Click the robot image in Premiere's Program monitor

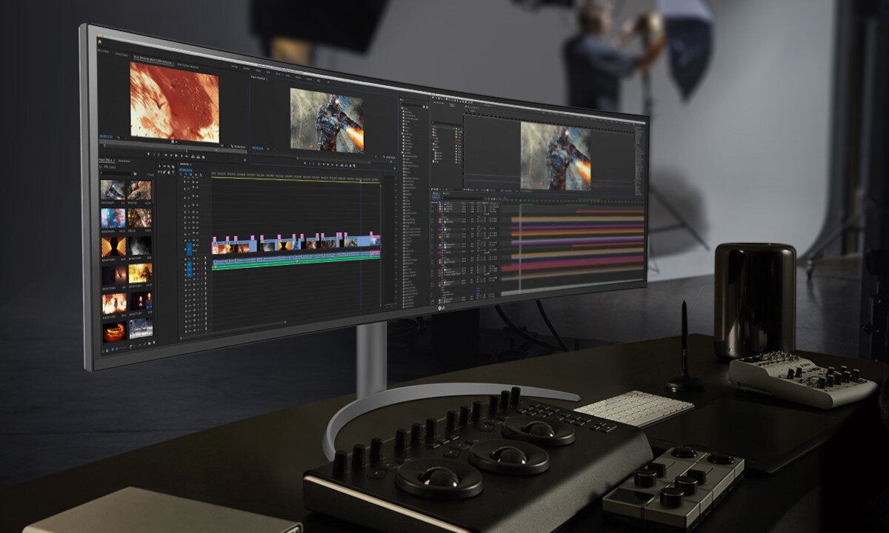coord(327,120)
